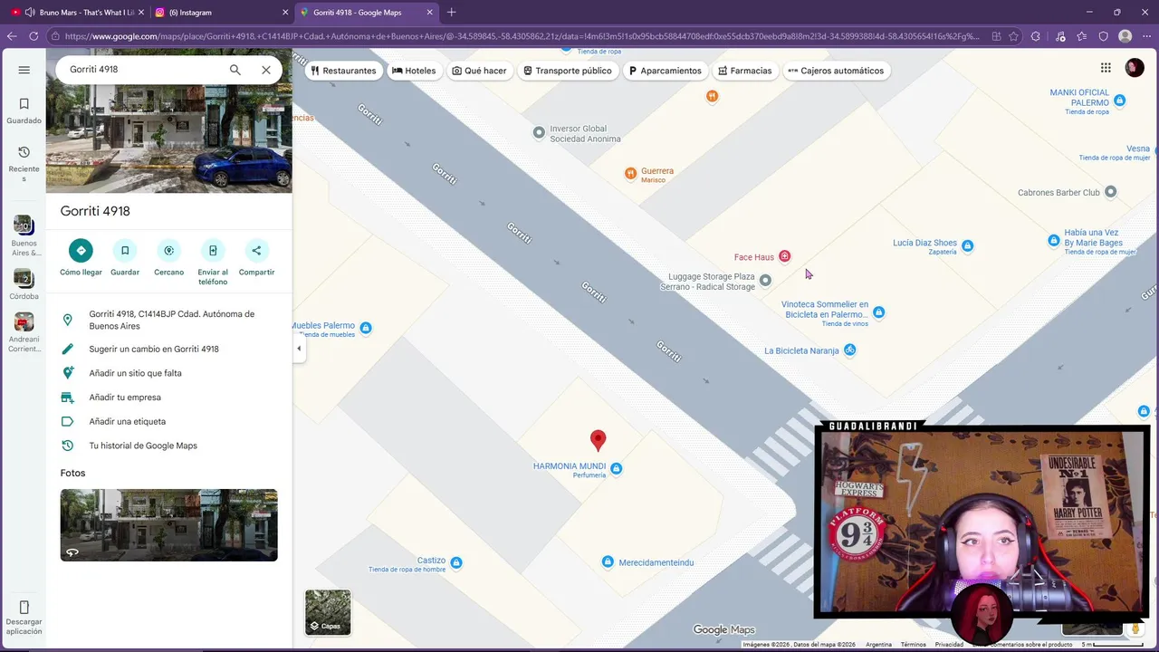This screenshot has height=652, width=1159.
Task: Click the Lucía Diaz Shoes marker
Action: pos(967,245)
